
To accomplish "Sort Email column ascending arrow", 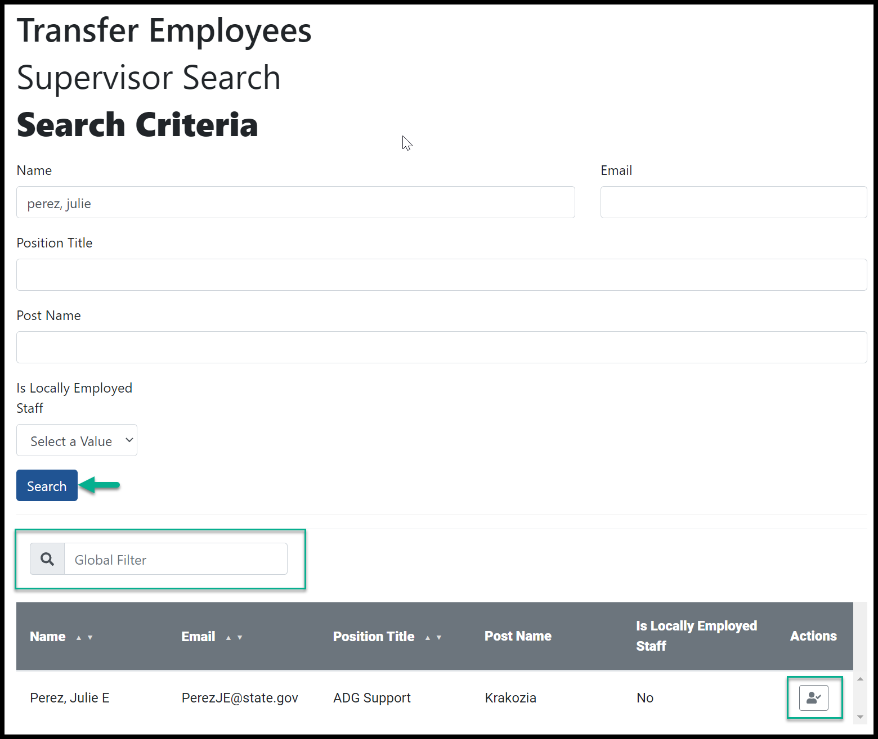I will tap(229, 638).
